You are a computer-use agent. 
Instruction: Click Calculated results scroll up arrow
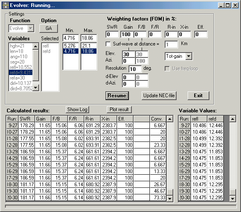[170, 119]
